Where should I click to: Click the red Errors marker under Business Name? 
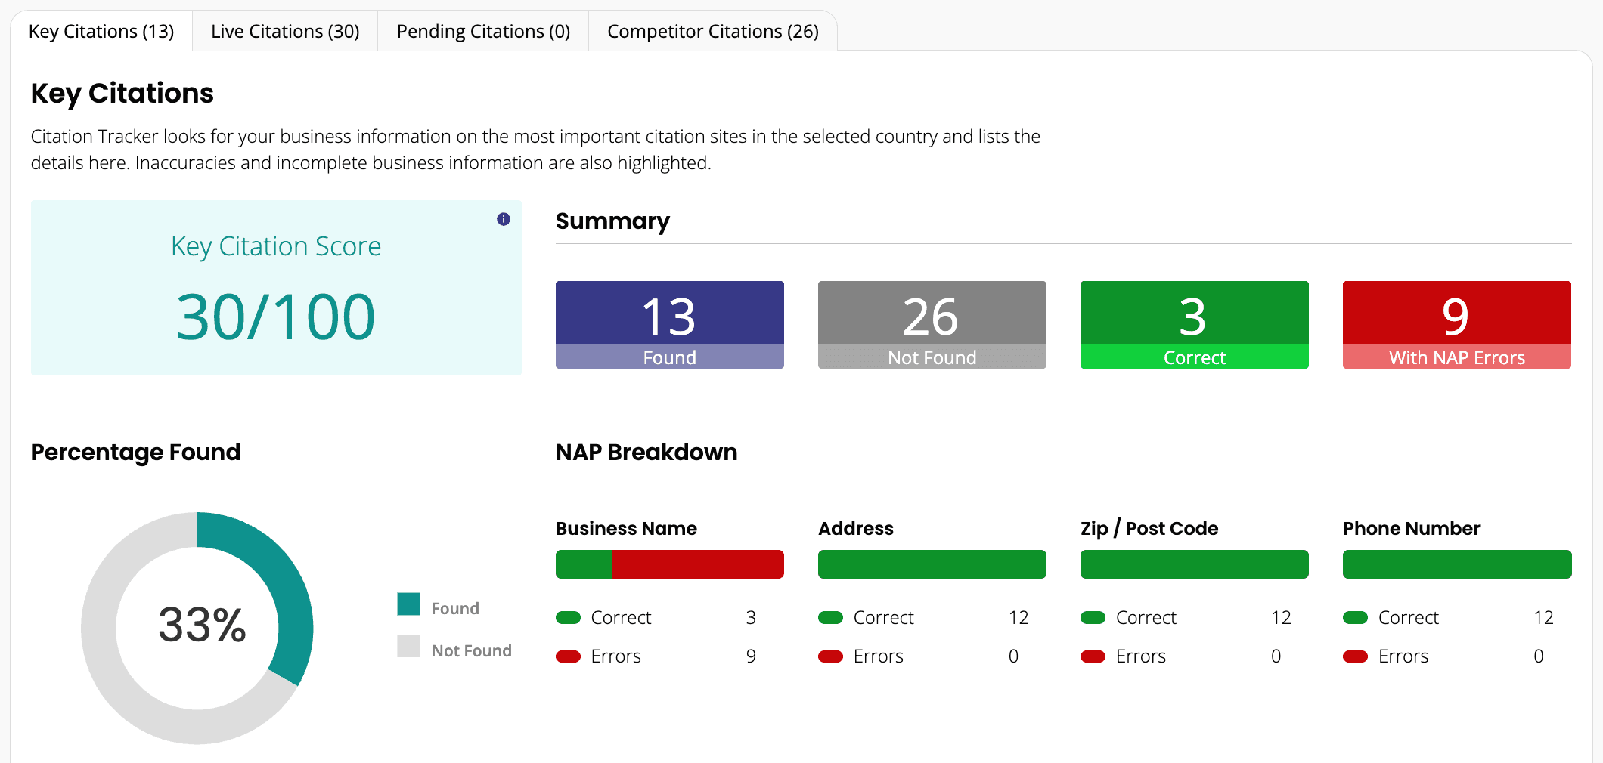[x=568, y=656]
